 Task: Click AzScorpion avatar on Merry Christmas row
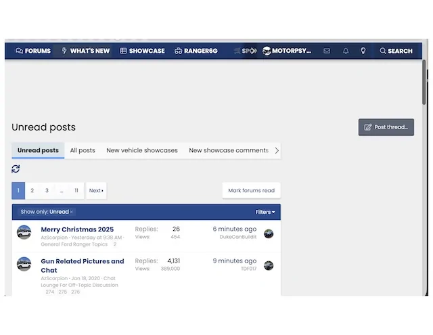(x=24, y=232)
